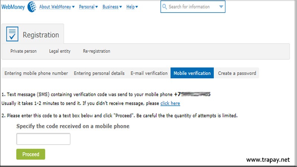Expand the search box dropdown arrow

pos(221,7)
